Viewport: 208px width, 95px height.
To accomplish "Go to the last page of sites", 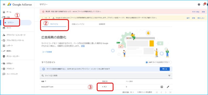I will point(170,92).
